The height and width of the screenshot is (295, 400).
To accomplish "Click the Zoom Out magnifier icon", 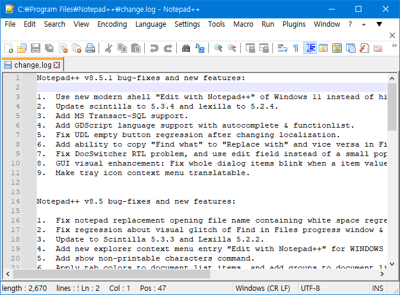I will tap(232, 48).
